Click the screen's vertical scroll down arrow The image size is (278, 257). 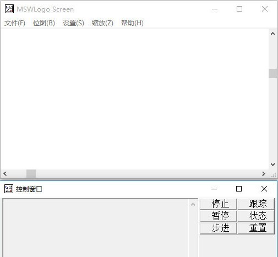pyautogui.click(x=273, y=165)
